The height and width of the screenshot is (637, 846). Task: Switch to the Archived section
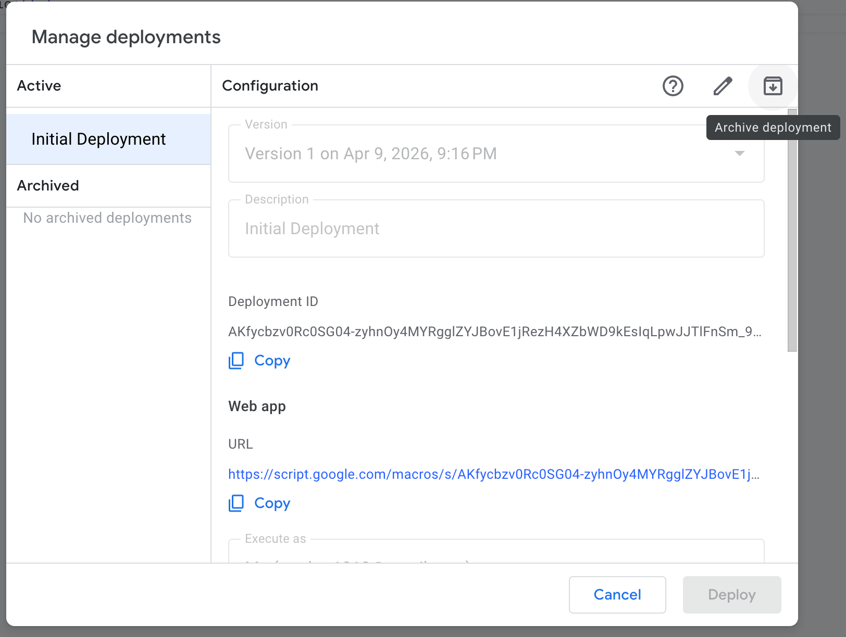[48, 185]
